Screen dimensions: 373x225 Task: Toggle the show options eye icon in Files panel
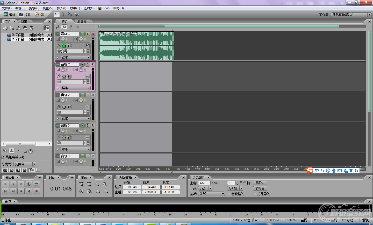coord(47,28)
